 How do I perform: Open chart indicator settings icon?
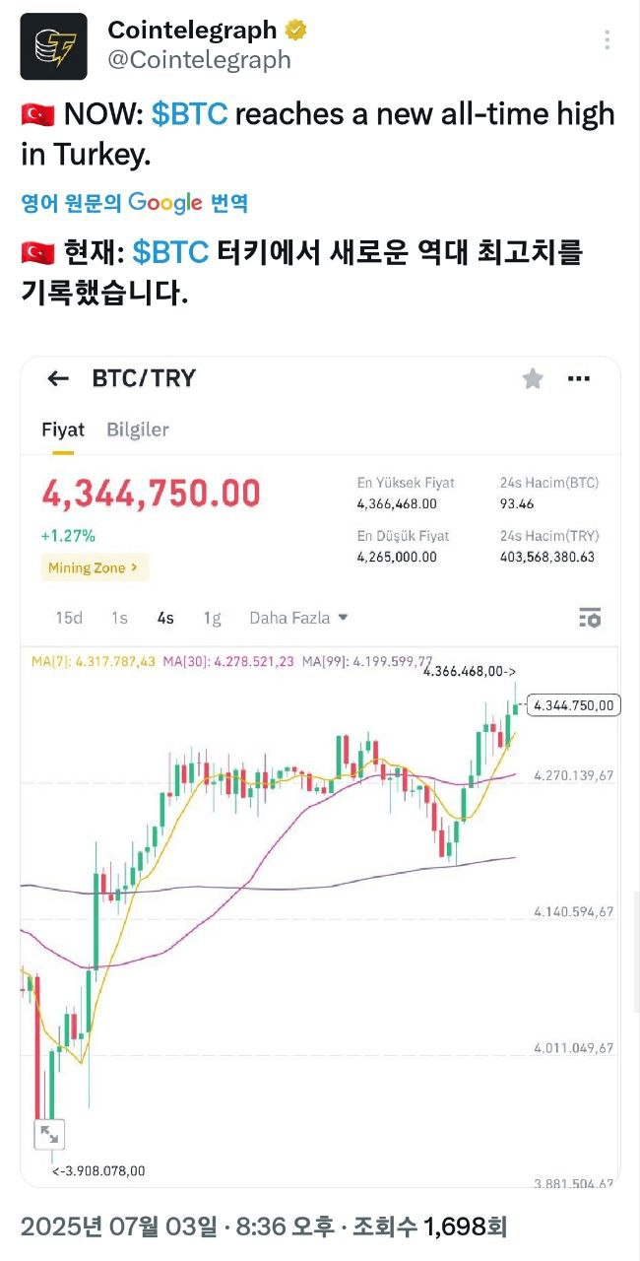pyautogui.click(x=589, y=618)
